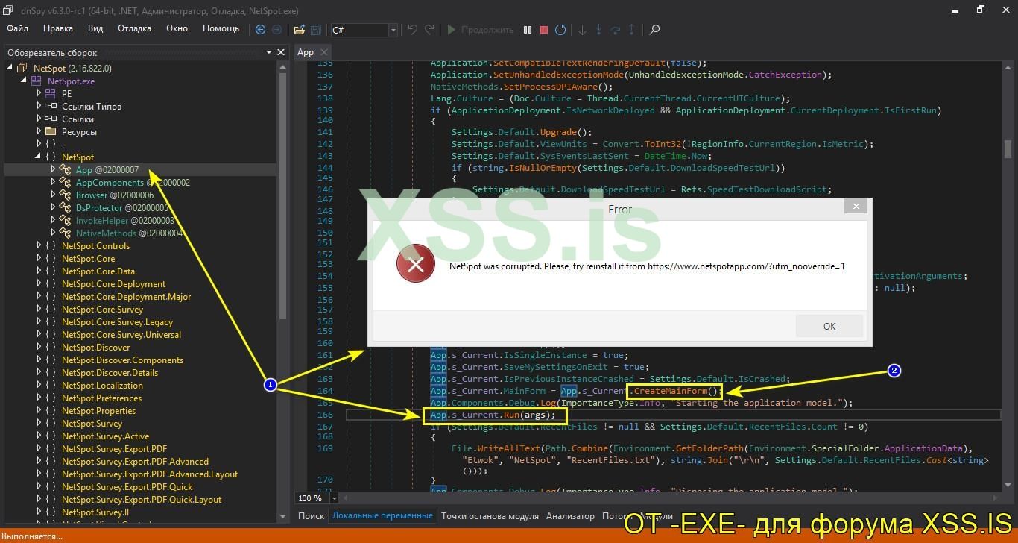
Task: Restart debugging with the circular arrow icon
Action: [560, 30]
